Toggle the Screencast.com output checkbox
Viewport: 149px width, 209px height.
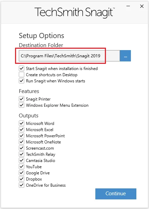click(22, 148)
